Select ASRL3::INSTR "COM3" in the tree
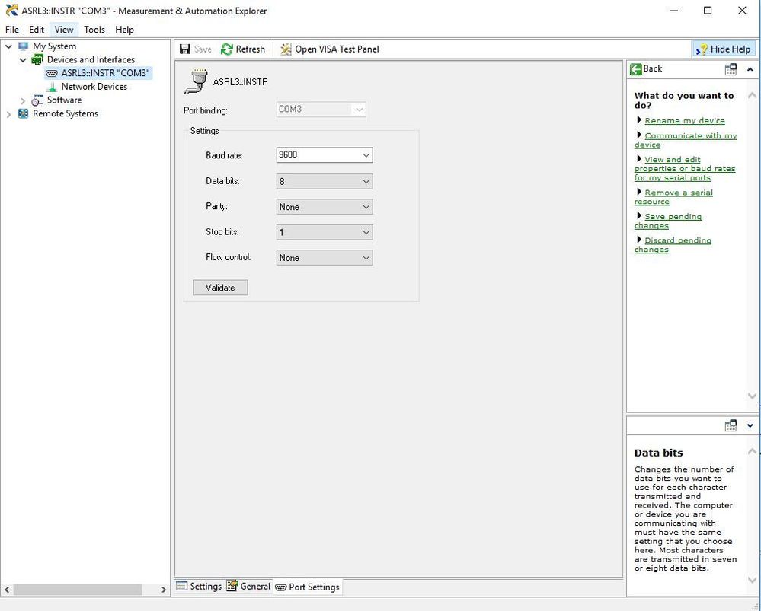The height and width of the screenshot is (611, 761). click(105, 73)
